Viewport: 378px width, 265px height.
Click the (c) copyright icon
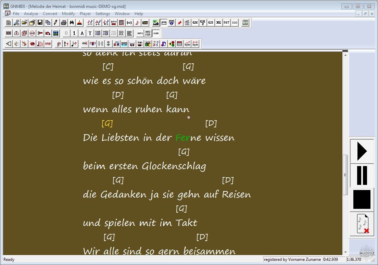tap(129, 23)
